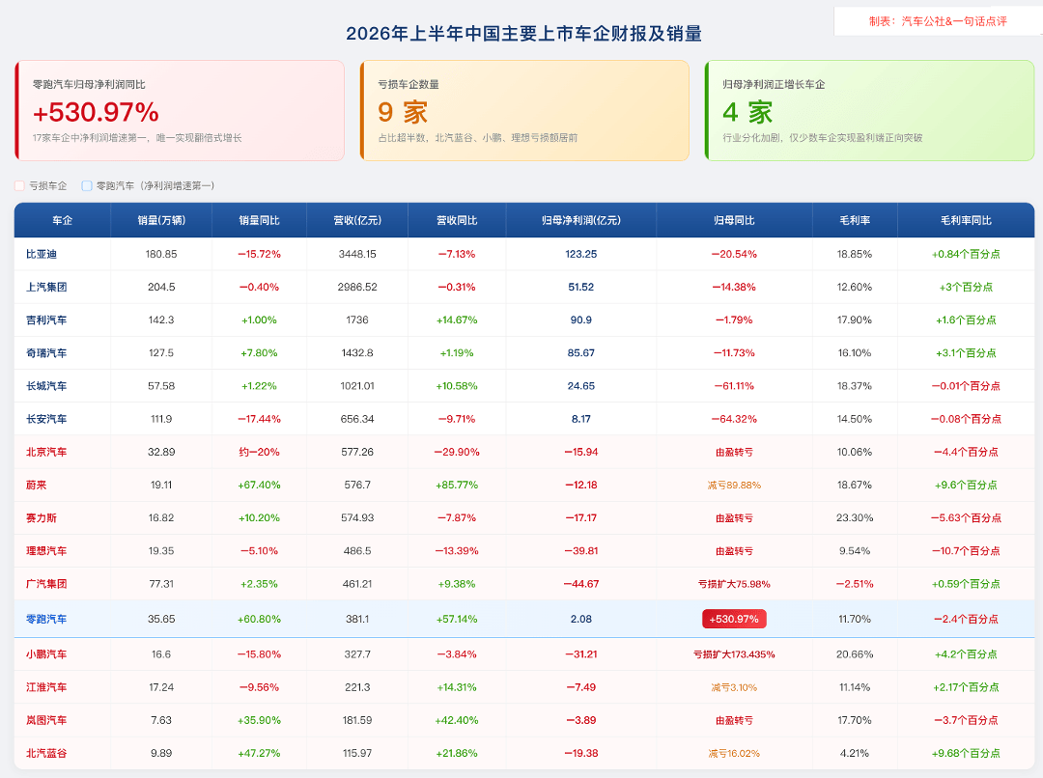Click the 比亚迪 company name
Screen dimensions: 1043x778
coord(42,254)
